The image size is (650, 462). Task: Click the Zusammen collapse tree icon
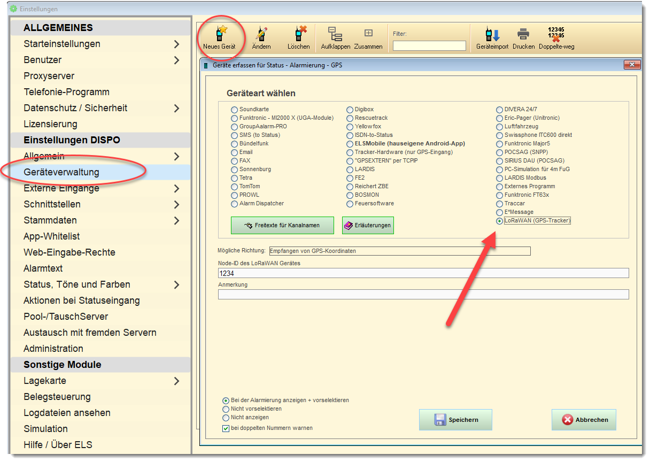[x=368, y=34]
